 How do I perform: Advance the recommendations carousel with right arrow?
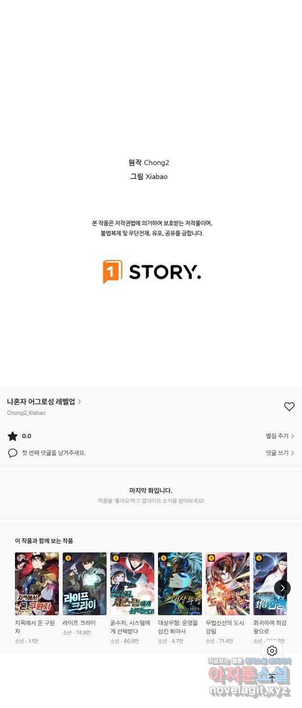point(282,588)
